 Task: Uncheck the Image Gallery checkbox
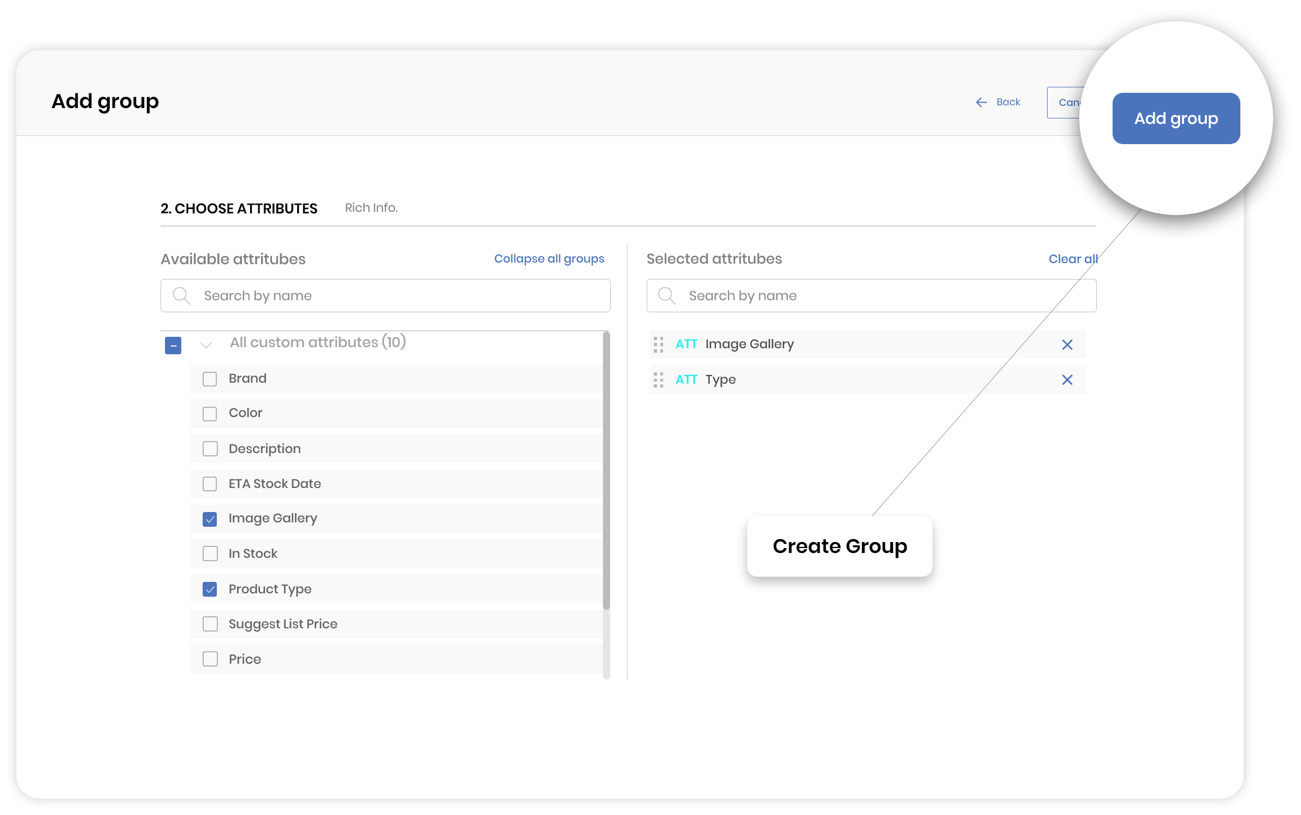coord(210,519)
